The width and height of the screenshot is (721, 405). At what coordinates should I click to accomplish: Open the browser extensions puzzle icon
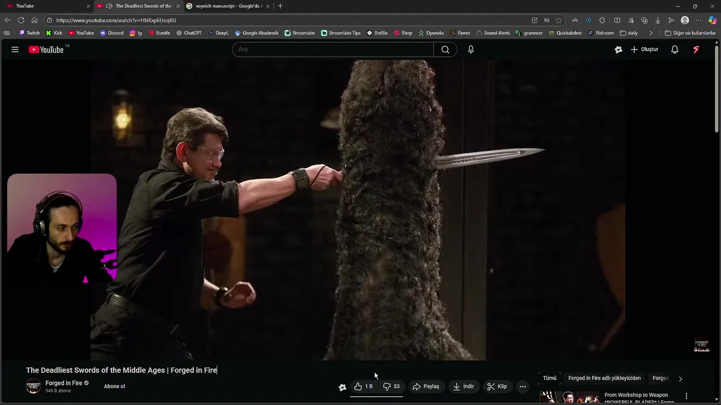tap(602, 20)
